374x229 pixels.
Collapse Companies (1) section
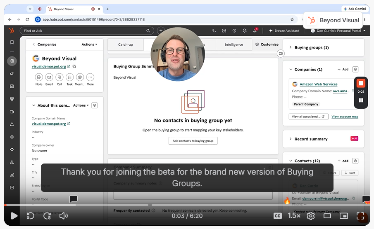pos(291,70)
